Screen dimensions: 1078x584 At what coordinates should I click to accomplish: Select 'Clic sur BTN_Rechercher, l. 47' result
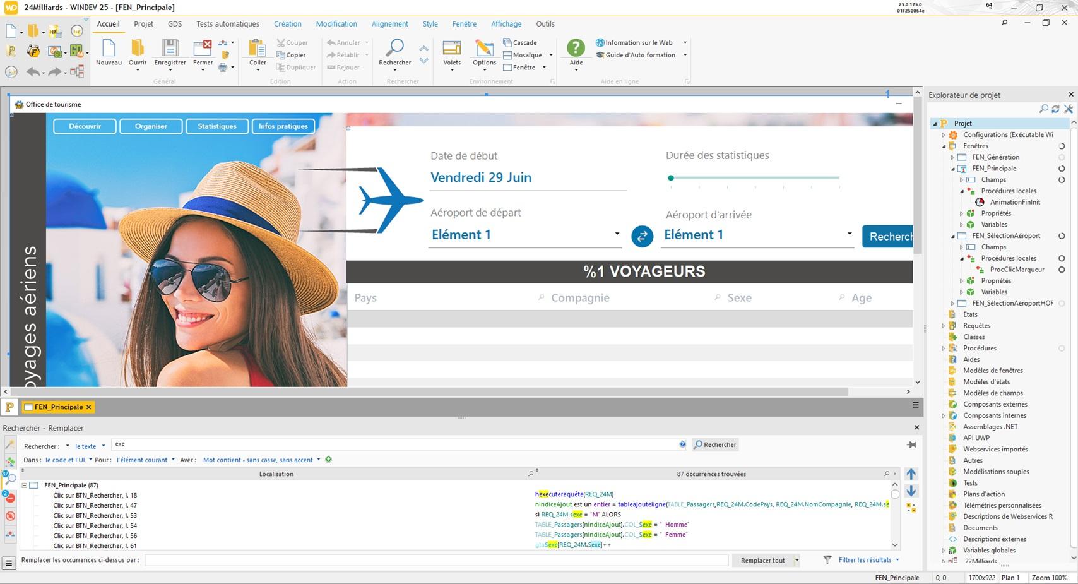95,506
